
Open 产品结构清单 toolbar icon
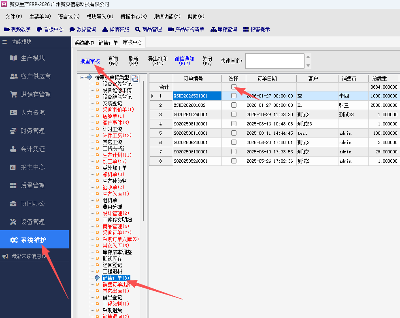[x=170, y=30]
